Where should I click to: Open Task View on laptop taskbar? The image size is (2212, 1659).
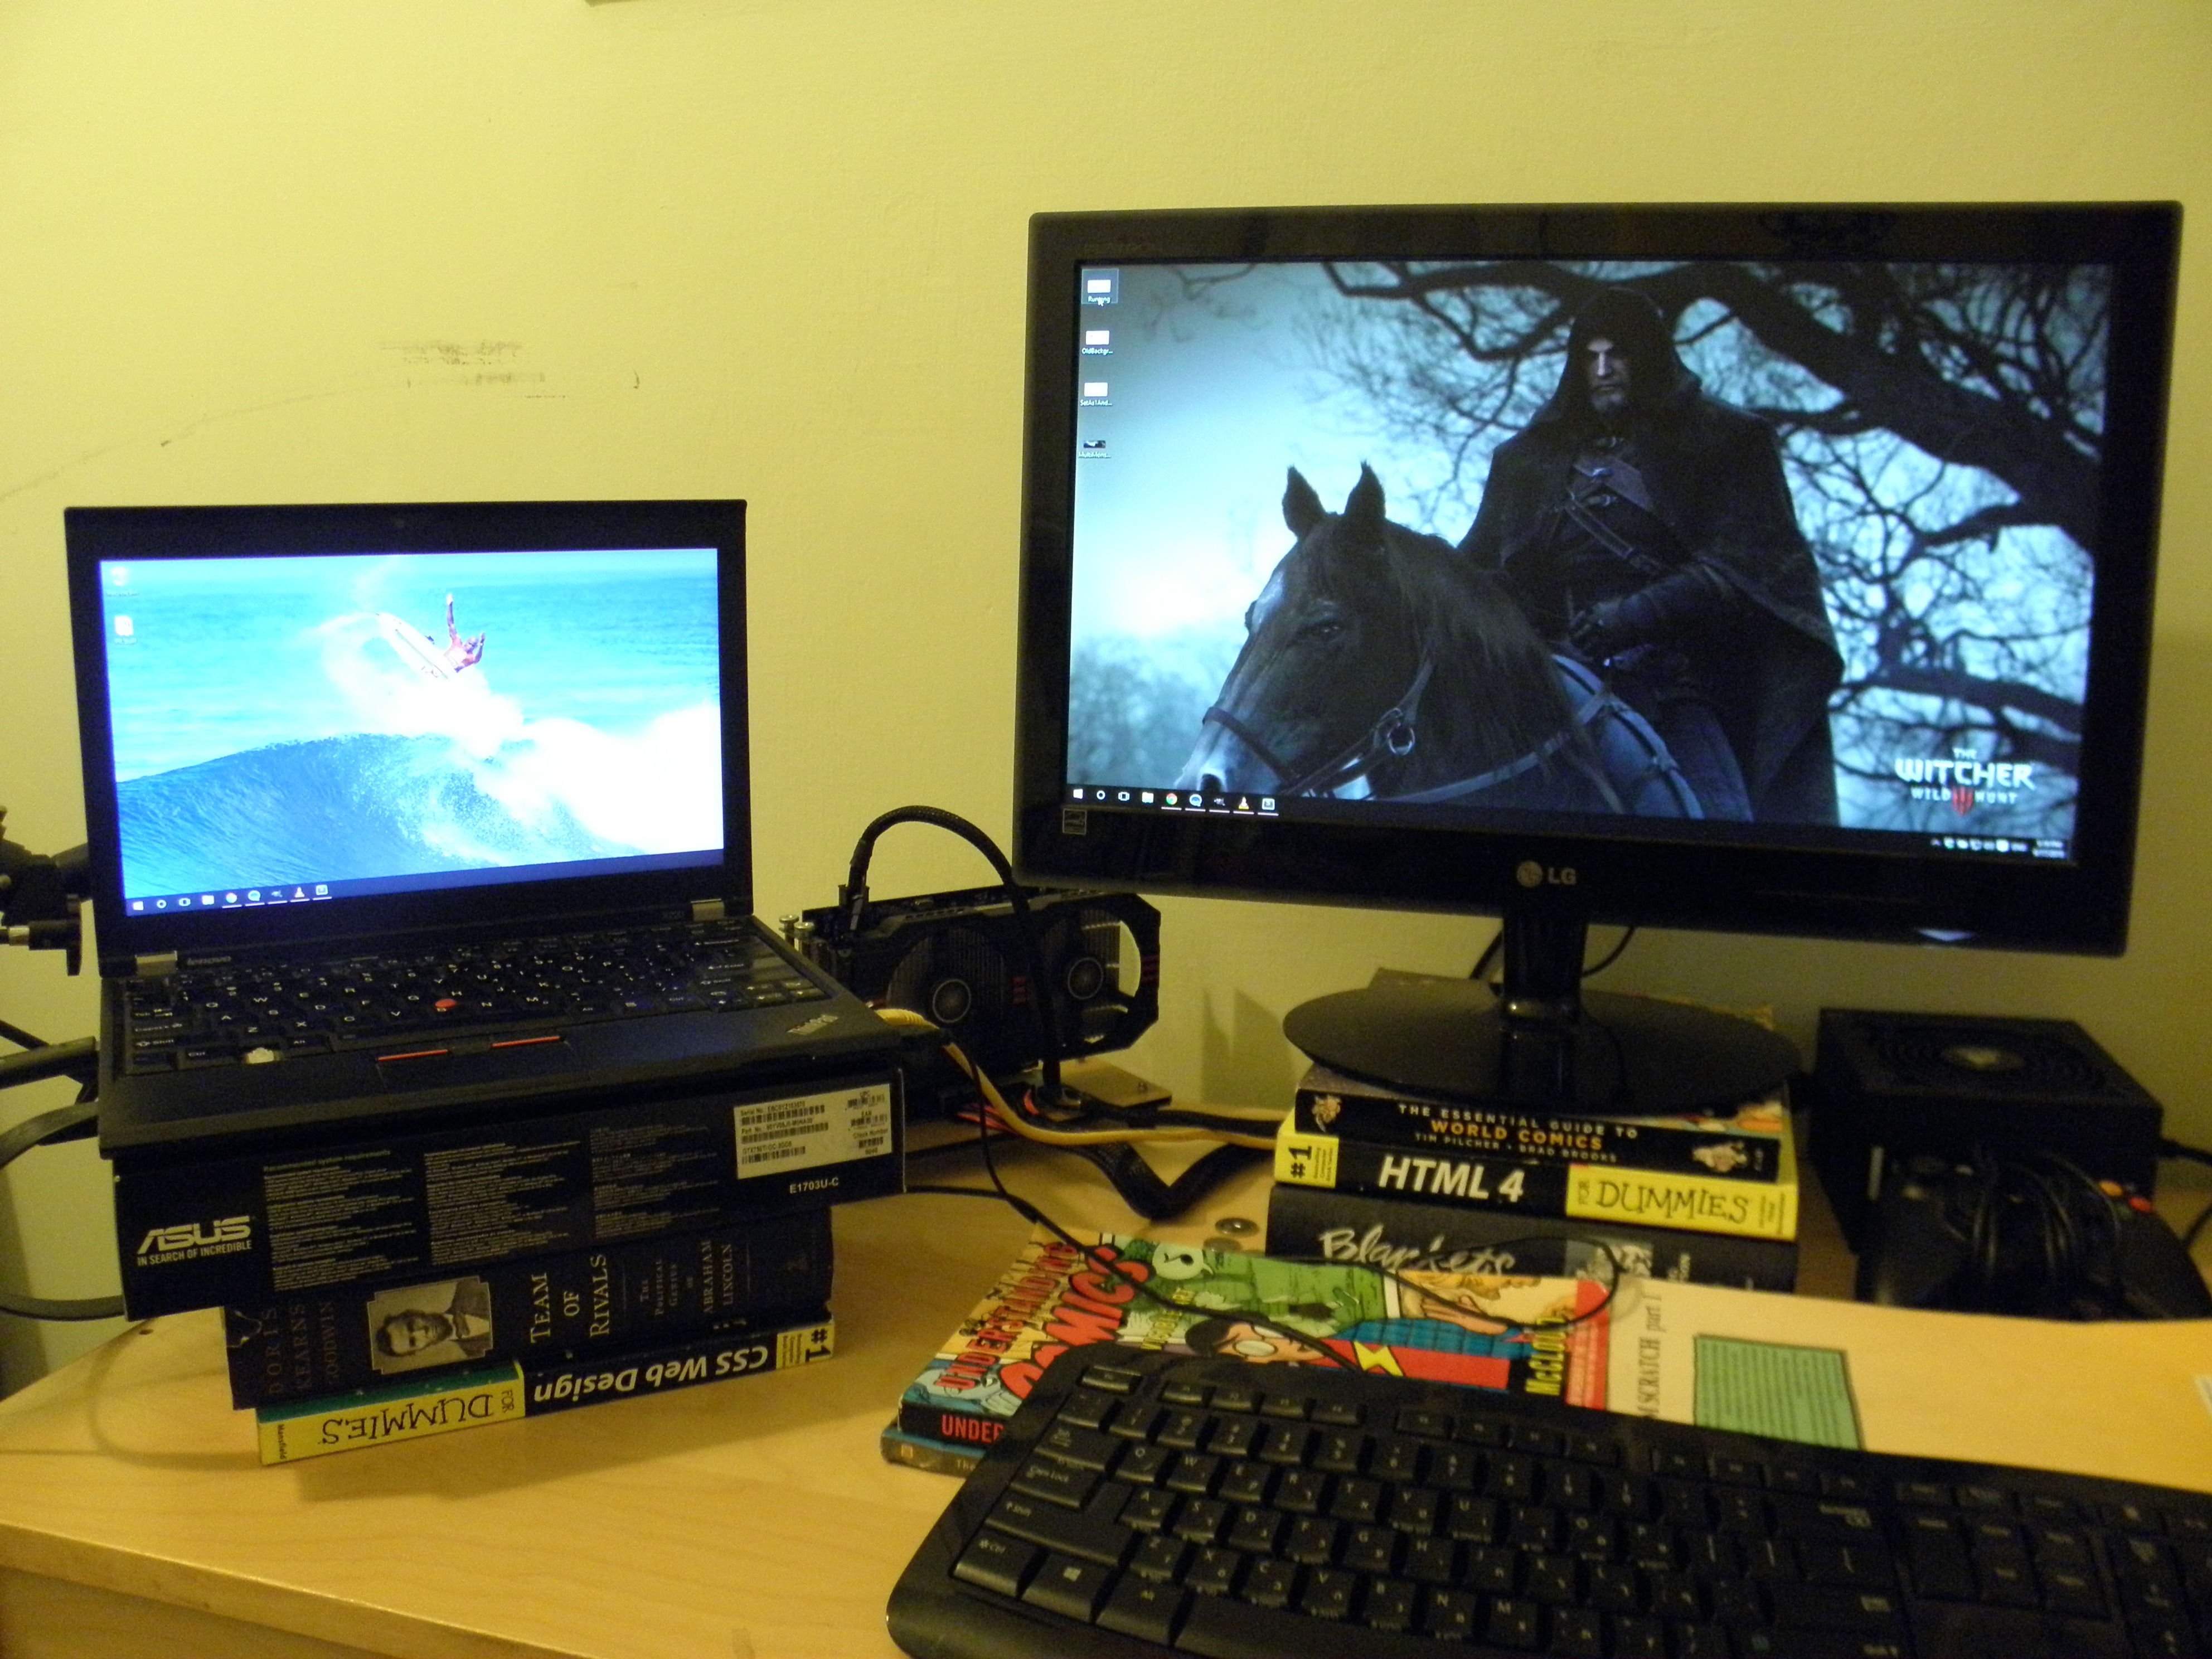[x=185, y=902]
